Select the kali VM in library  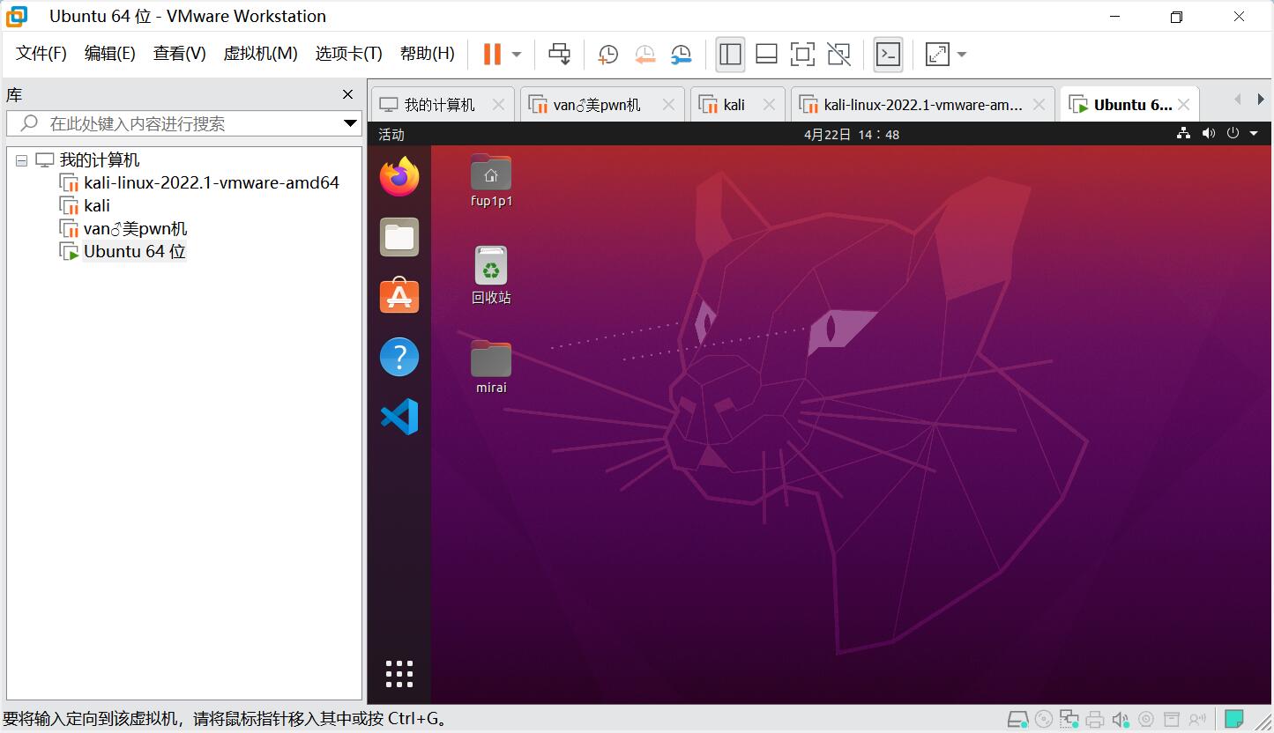tap(85, 206)
